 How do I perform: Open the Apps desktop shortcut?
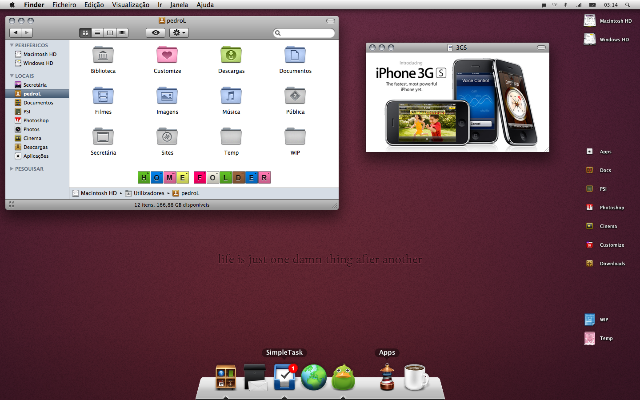590,152
